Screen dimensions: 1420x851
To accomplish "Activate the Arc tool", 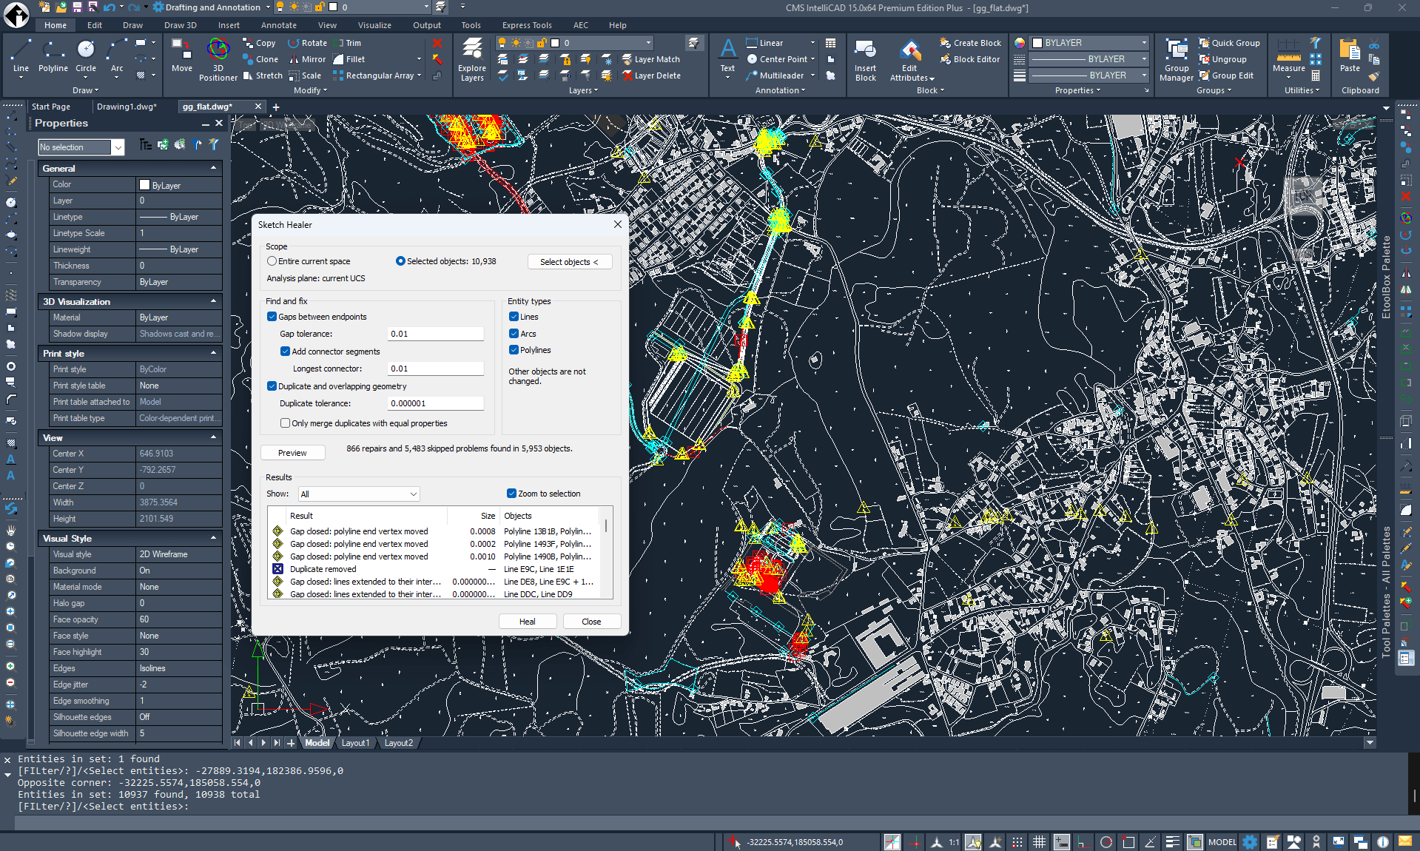I will pyautogui.click(x=117, y=57).
